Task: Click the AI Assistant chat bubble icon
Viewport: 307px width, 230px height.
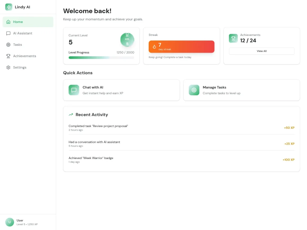Action: click(8, 33)
